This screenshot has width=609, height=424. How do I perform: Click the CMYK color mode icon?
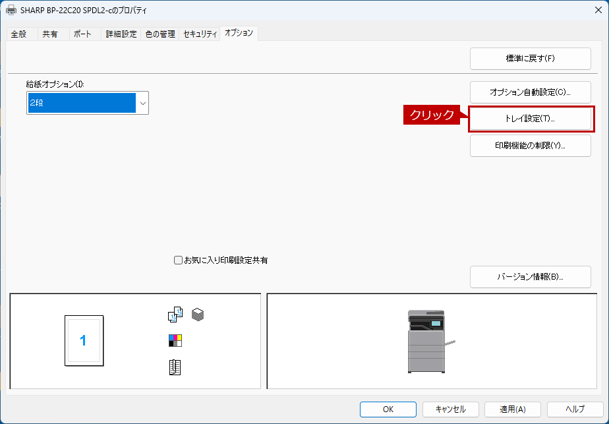click(175, 340)
